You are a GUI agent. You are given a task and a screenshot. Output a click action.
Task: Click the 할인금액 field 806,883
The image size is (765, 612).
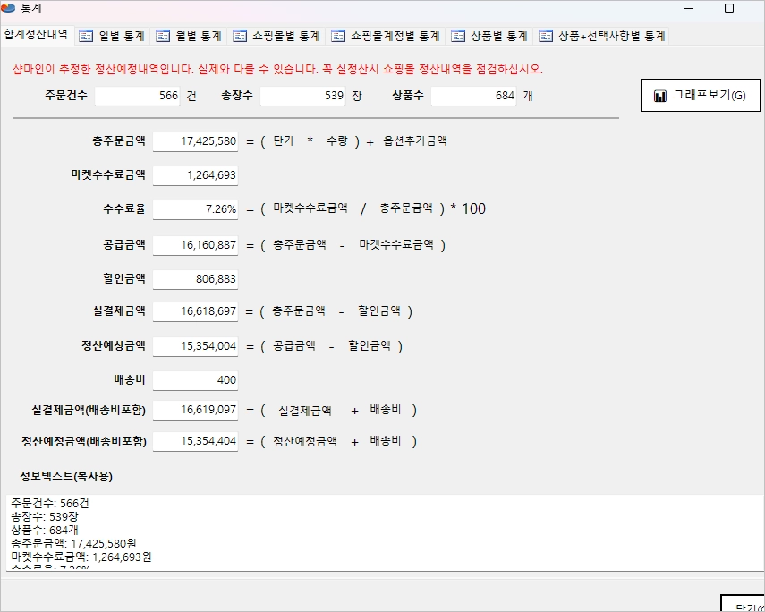tap(196, 279)
